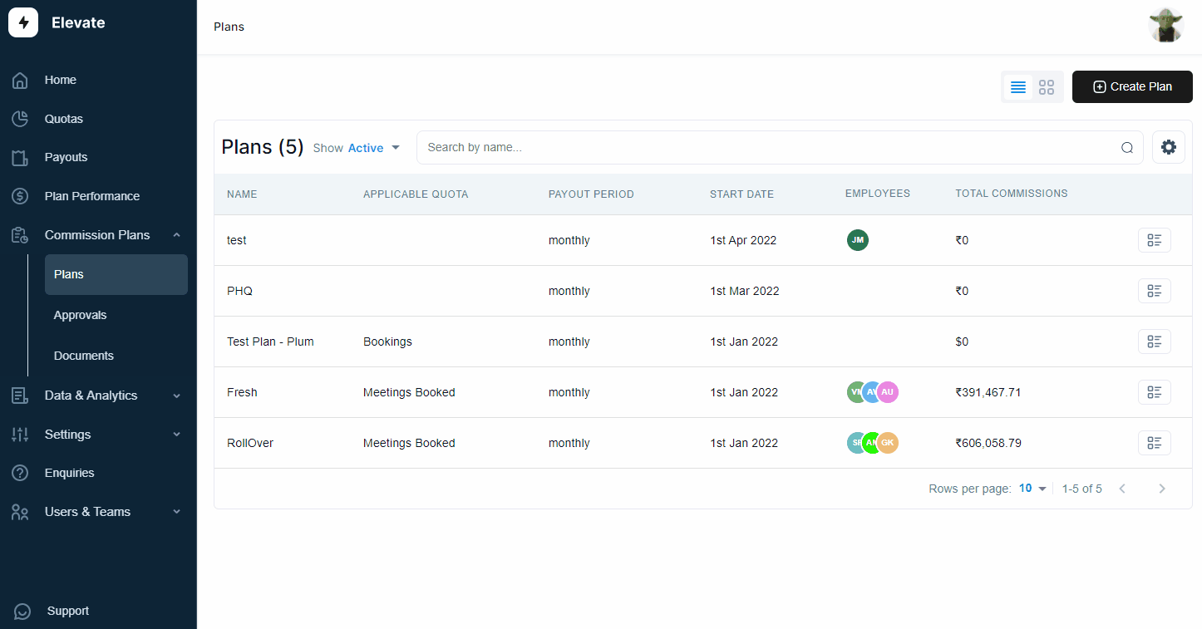The height and width of the screenshot is (629, 1202).
Task: Click the Search by name field
Action: pos(780,147)
